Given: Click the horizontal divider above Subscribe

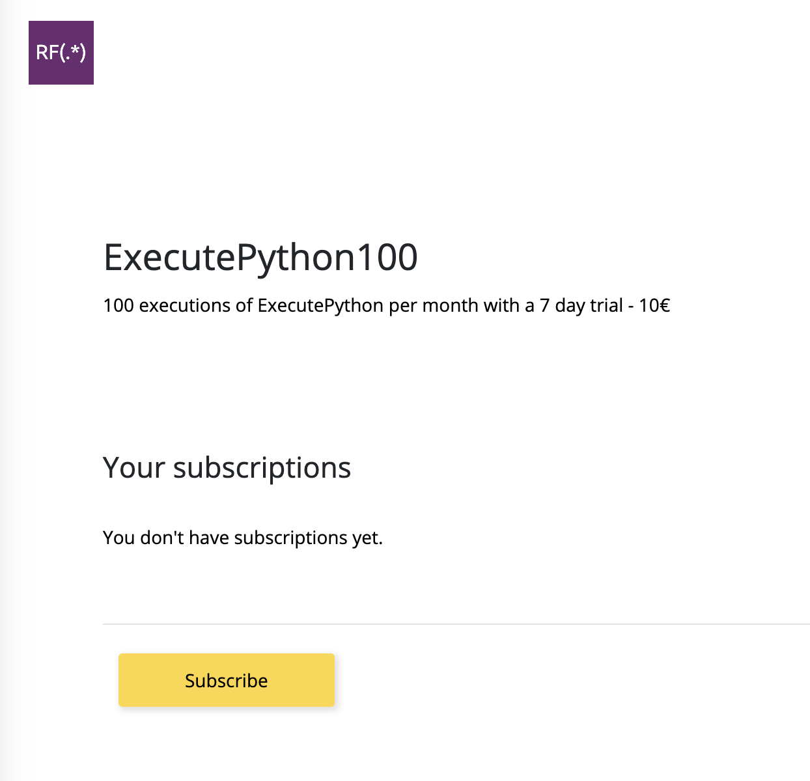Looking at the screenshot, I should coord(456,624).
